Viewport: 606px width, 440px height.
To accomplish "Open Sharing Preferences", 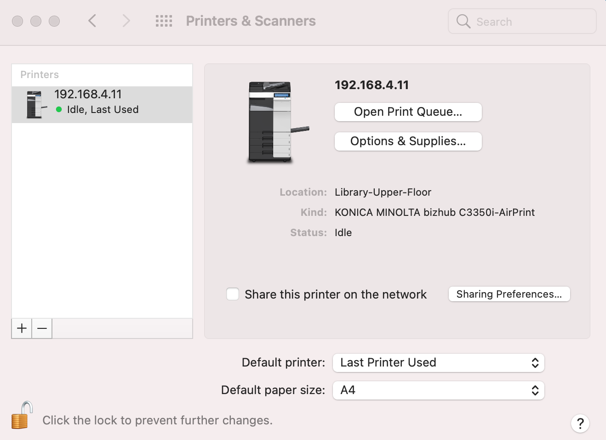I will coord(509,294).
